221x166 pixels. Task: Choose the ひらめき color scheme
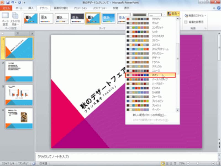(151, 92)
